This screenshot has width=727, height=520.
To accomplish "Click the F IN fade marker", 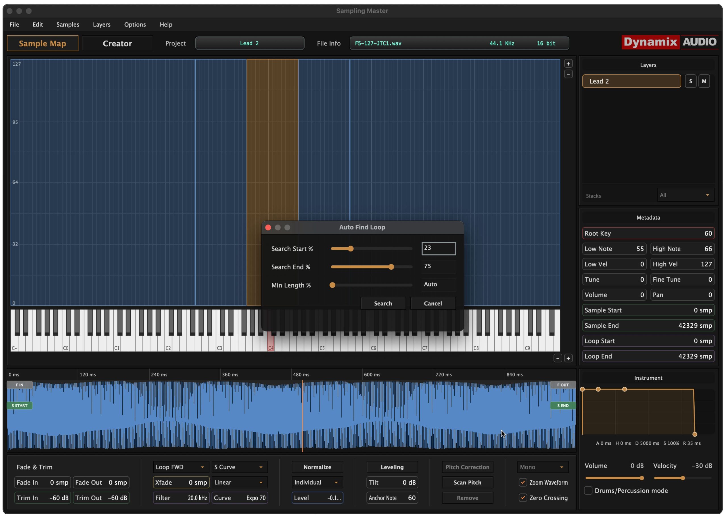I will (20, 385).
